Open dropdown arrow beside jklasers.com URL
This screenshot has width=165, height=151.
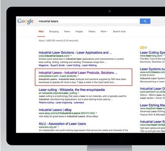click(x=78, y=76)
